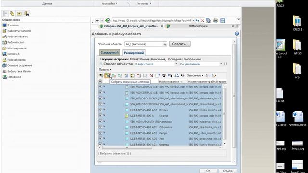Go back in the embedded browser
This screenshot has width=308, height=173.
97,20
